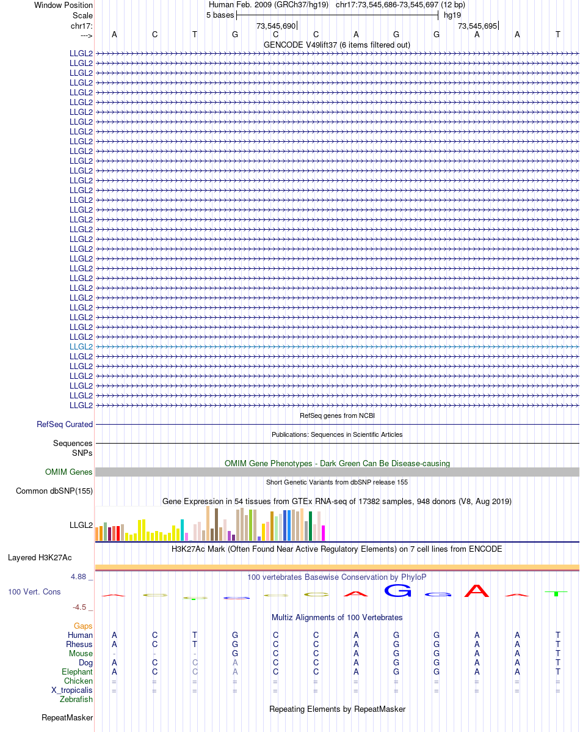The image size is (580, 732).
Task: Click the Human alignment row label
Action: (80, 635)
